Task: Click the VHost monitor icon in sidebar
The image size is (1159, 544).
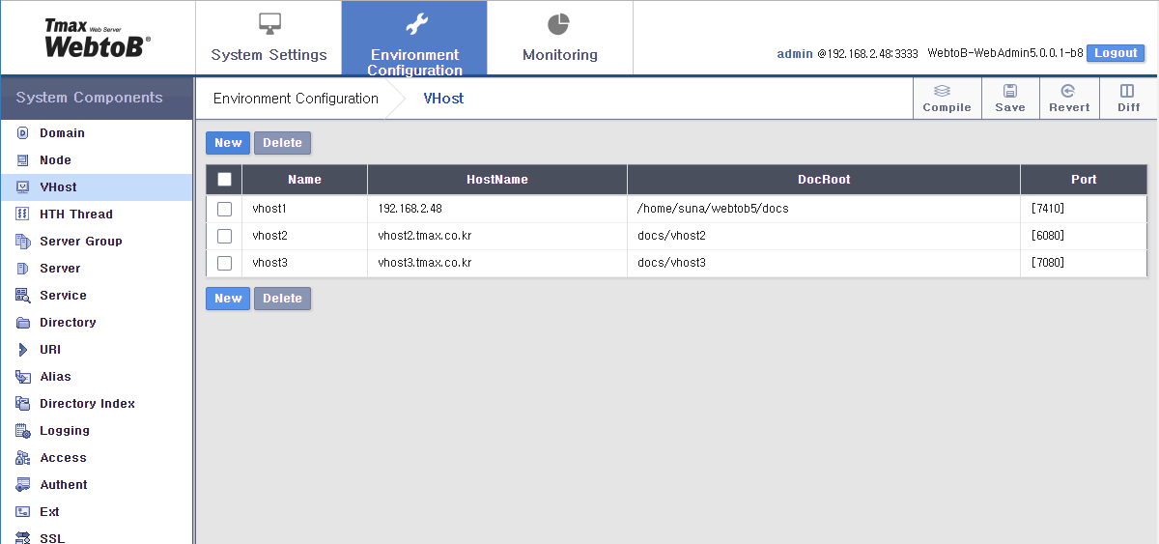Action: pyautogui.click(x=22, y=187)
